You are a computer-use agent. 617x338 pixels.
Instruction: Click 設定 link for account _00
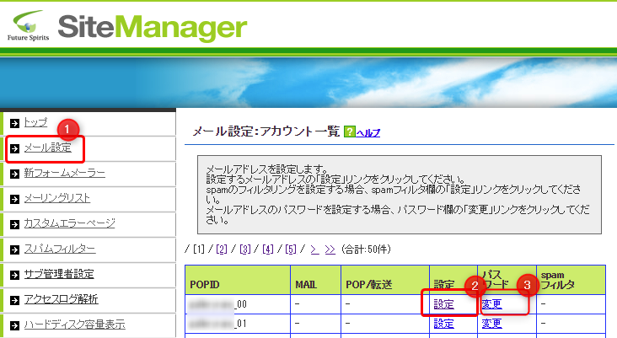click(444, 304)
